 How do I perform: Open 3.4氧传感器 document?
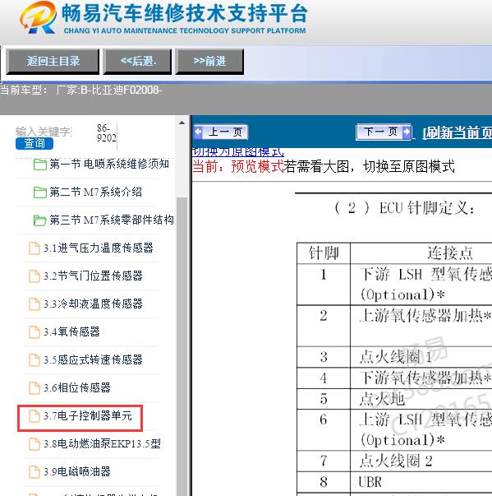pyautogui.click(x=71, y=331)
